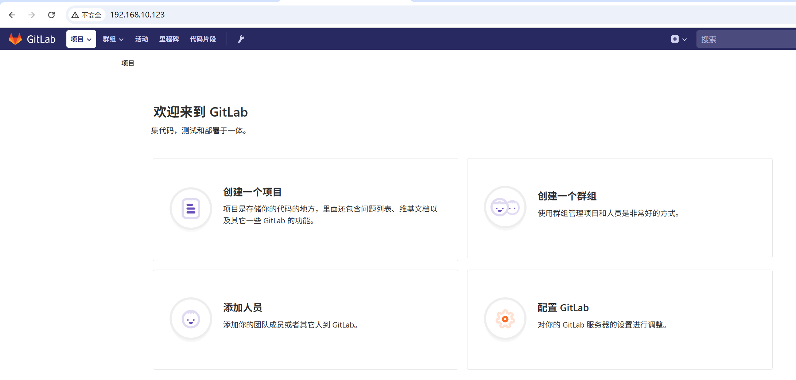Click the browser forward arrow
The image size is (796, 380).
pos(32,15)
